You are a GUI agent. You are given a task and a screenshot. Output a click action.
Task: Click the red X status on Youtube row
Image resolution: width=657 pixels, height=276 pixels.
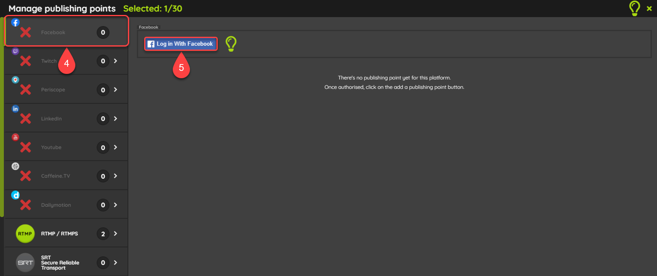[26, 147]
